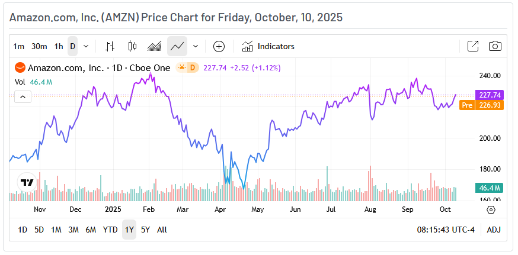Toggle the D interval button
The image size is (518, 255).
[72, 46]
